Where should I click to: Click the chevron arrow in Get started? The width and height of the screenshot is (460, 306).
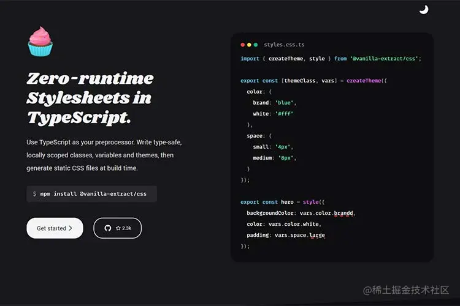[71, 228]
